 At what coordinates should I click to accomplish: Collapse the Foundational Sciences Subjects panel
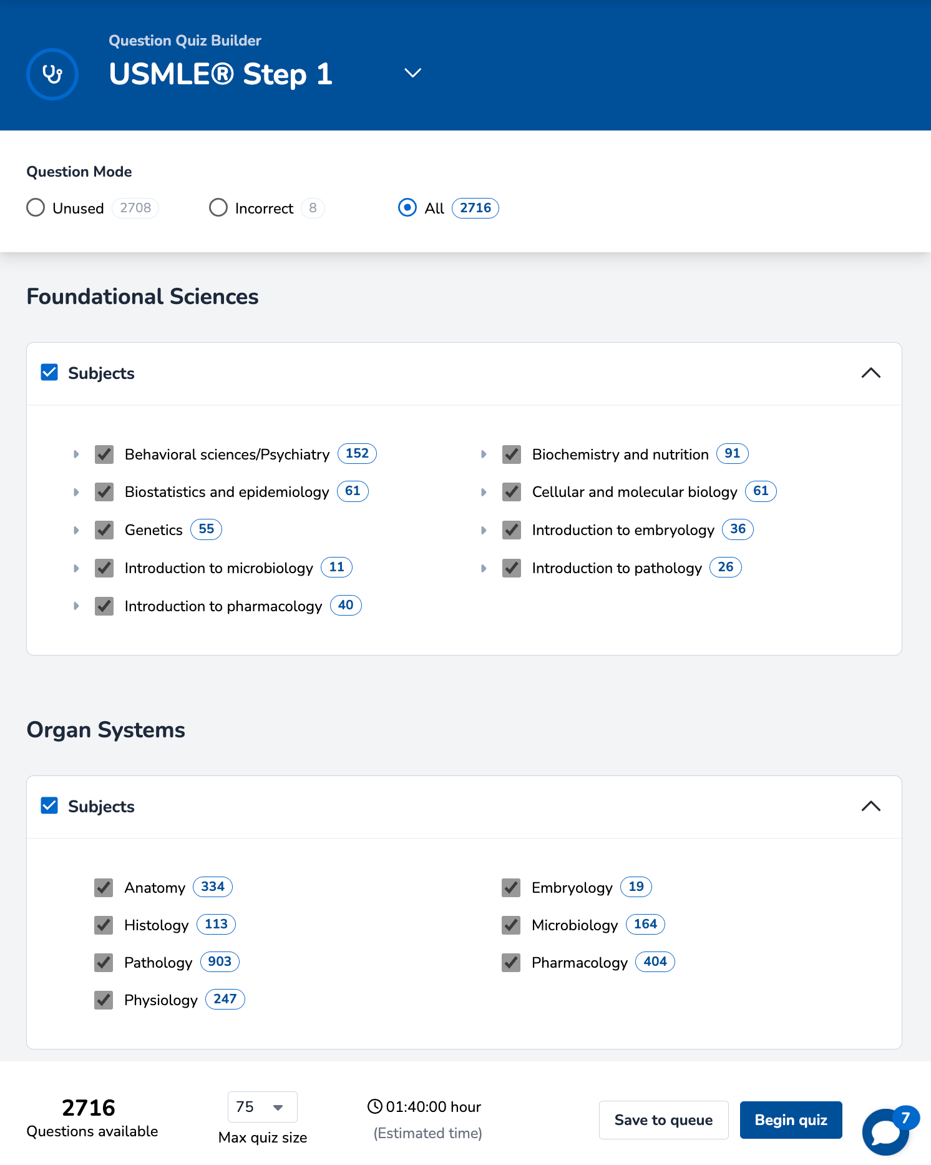coord(870,373)
